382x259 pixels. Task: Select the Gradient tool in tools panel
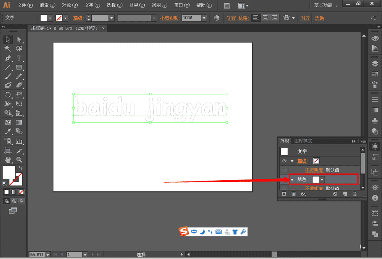(x=19, y=122)
